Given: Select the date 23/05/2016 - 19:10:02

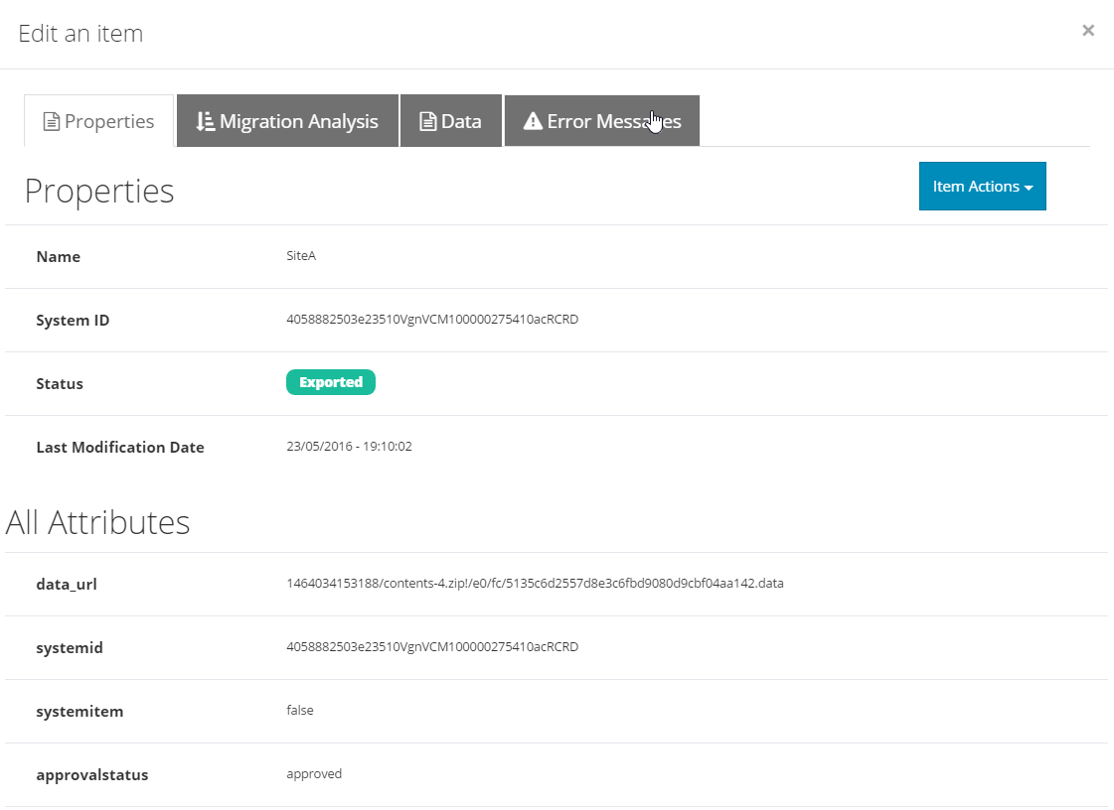Looking at the screenshot, I should tap(349, 447).
